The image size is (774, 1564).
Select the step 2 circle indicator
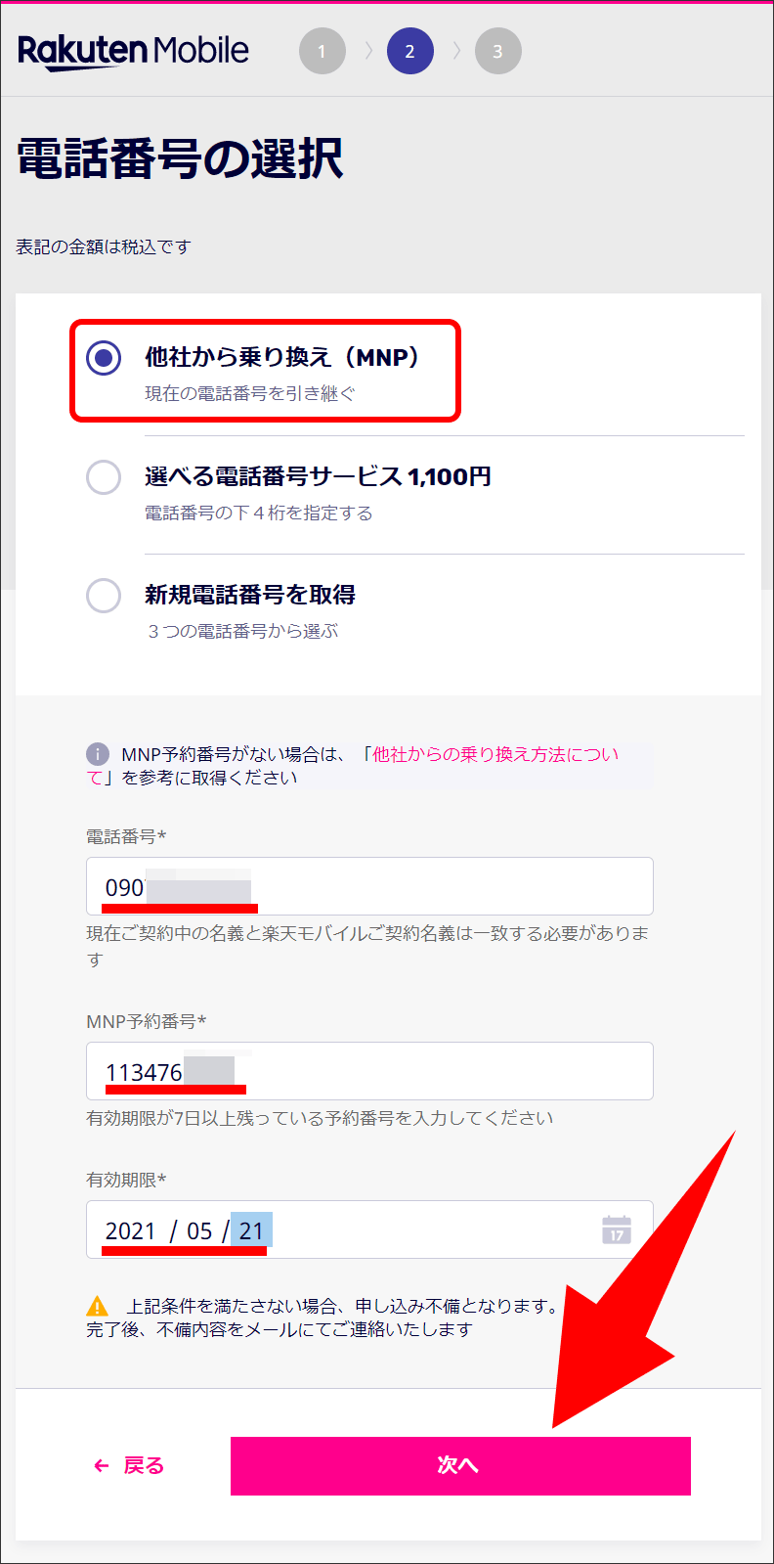[410, 51]
